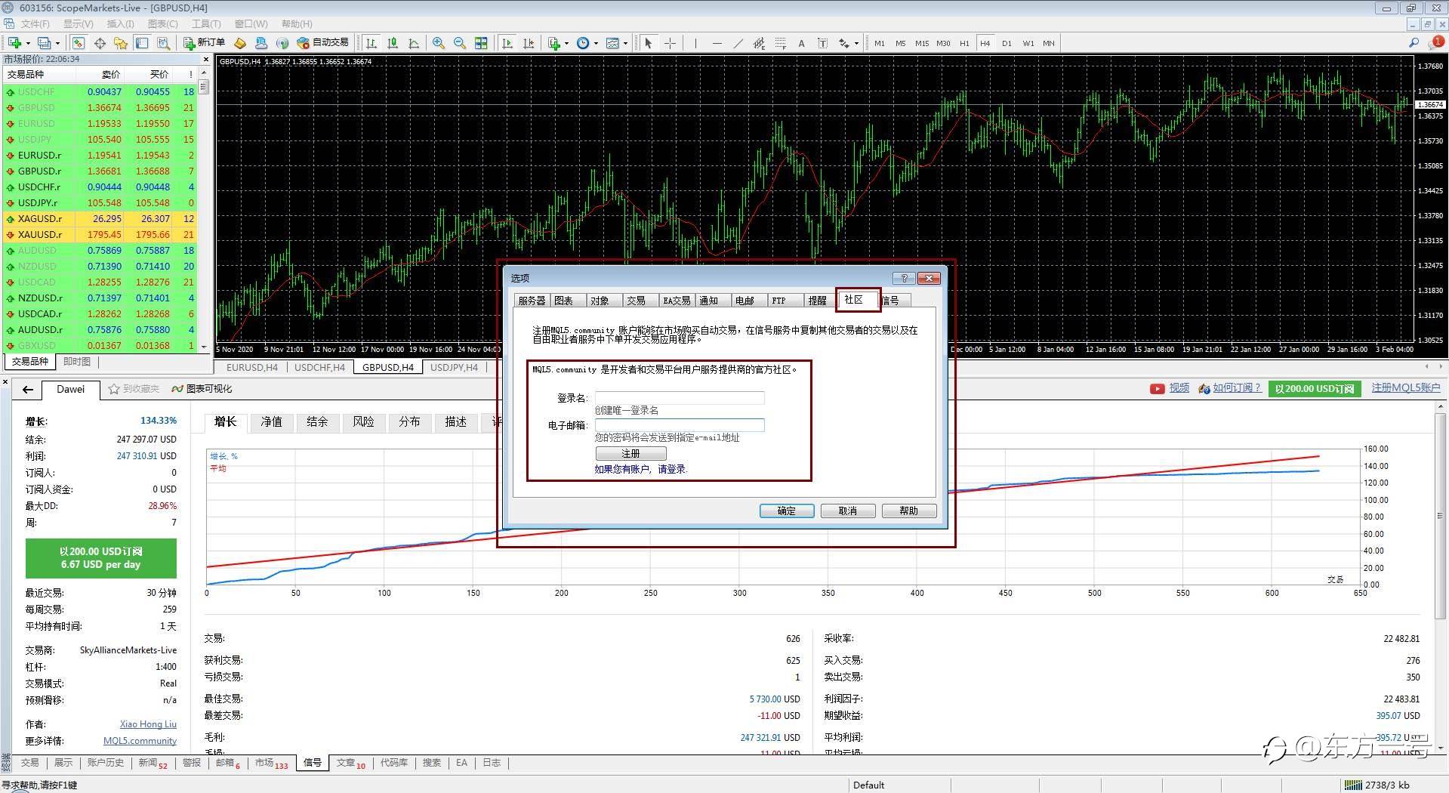Open the Data Window crosshair-circle icon

point(100,43)
